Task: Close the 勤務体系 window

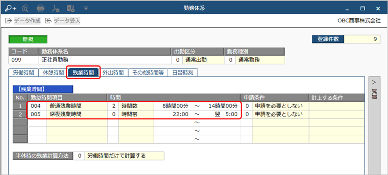Action: pos(378,9)
